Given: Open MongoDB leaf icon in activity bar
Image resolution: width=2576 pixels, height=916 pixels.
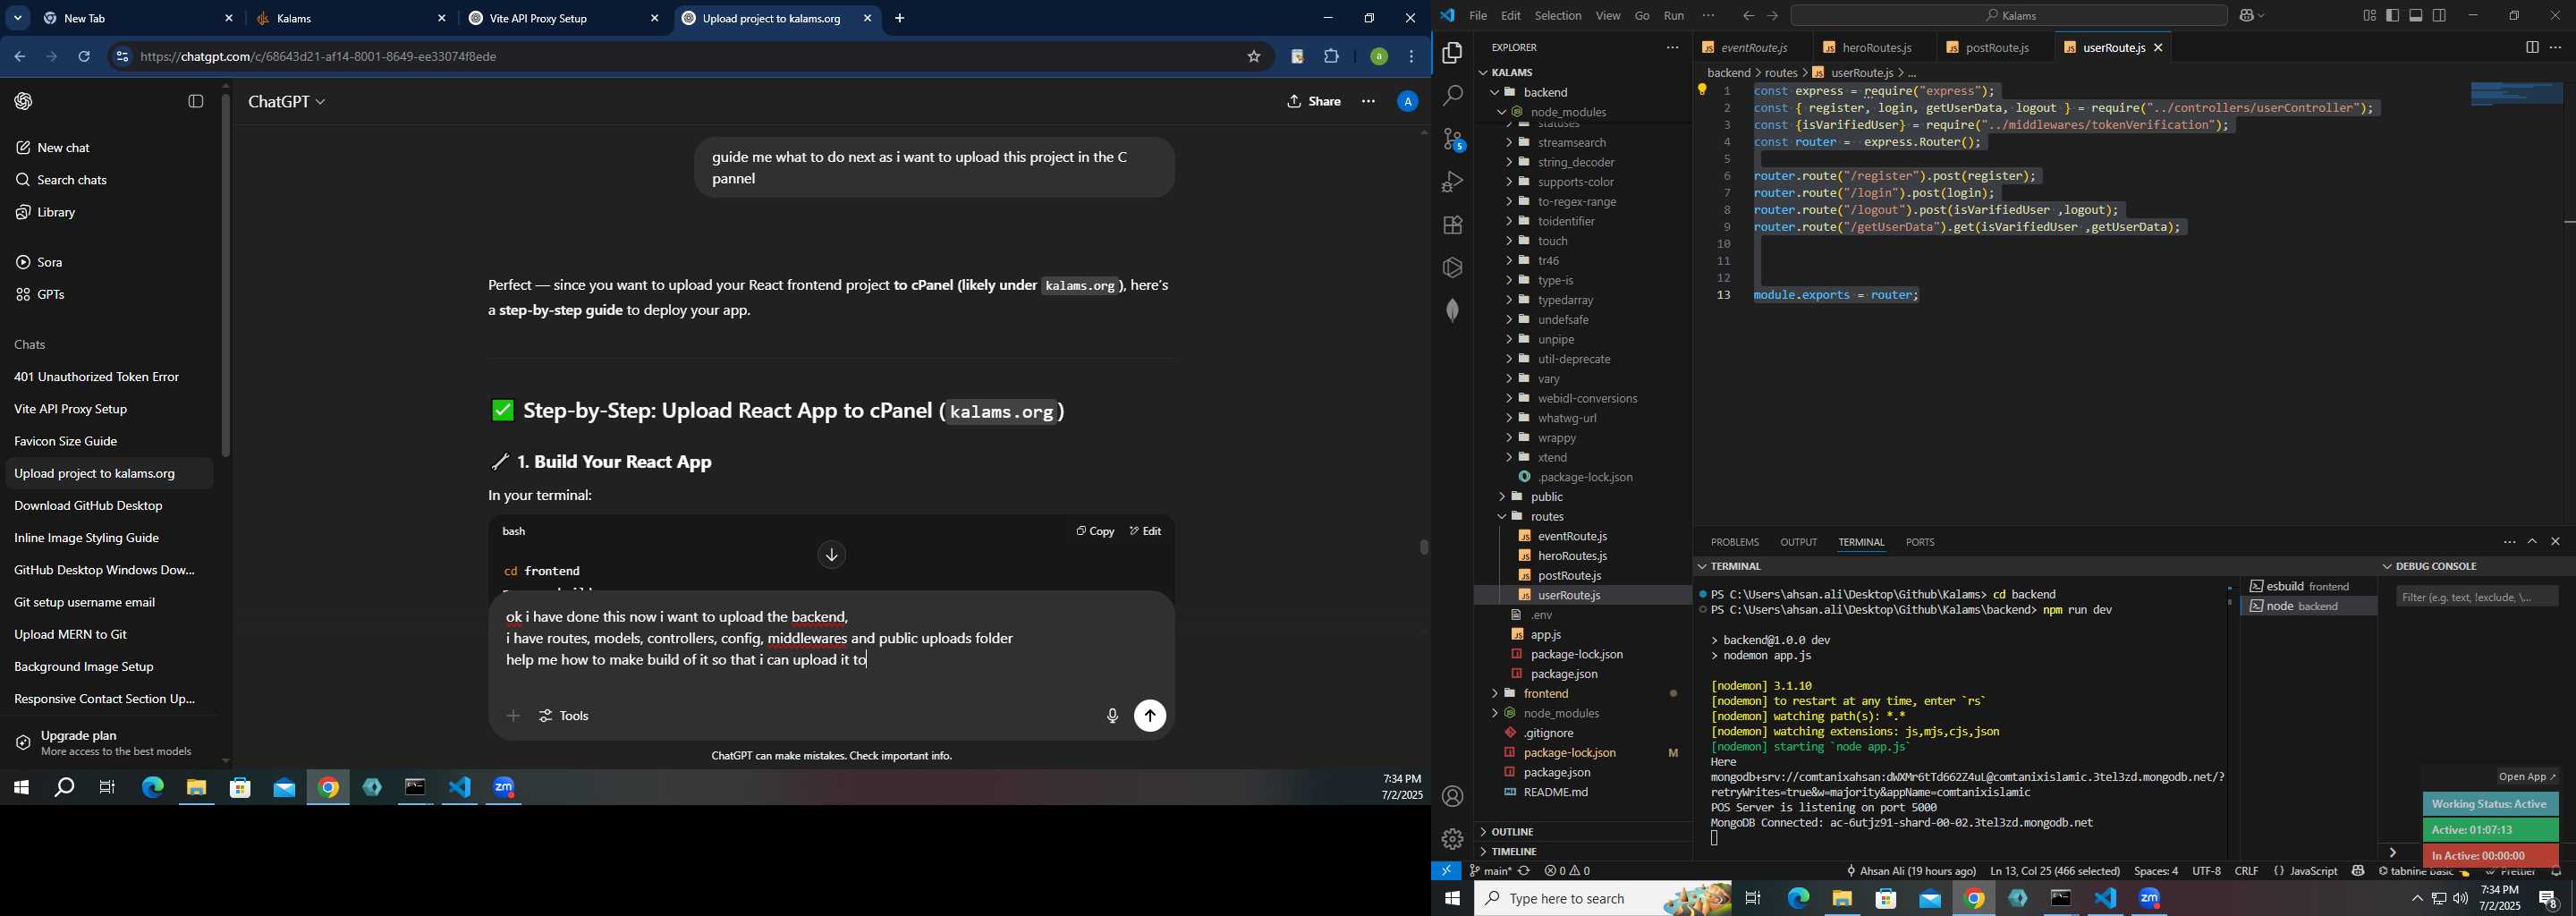Looking at the screenshot, I should point(1452,310).
